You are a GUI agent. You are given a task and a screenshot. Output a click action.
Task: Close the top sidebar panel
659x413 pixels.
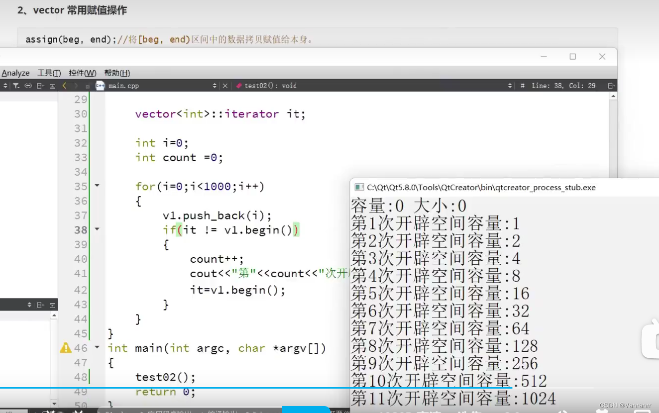(x=52, y=86)
